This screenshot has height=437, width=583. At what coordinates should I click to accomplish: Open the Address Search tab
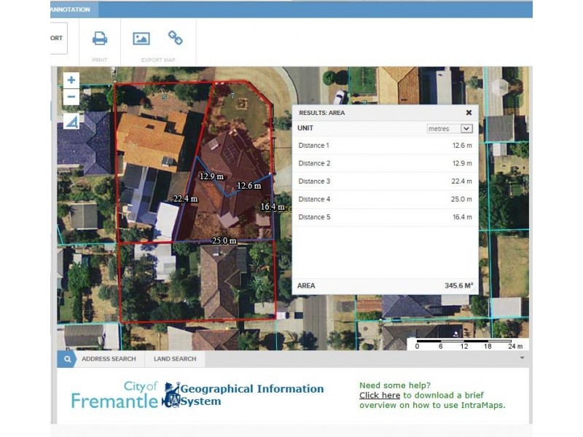click(x=109, y=359)
